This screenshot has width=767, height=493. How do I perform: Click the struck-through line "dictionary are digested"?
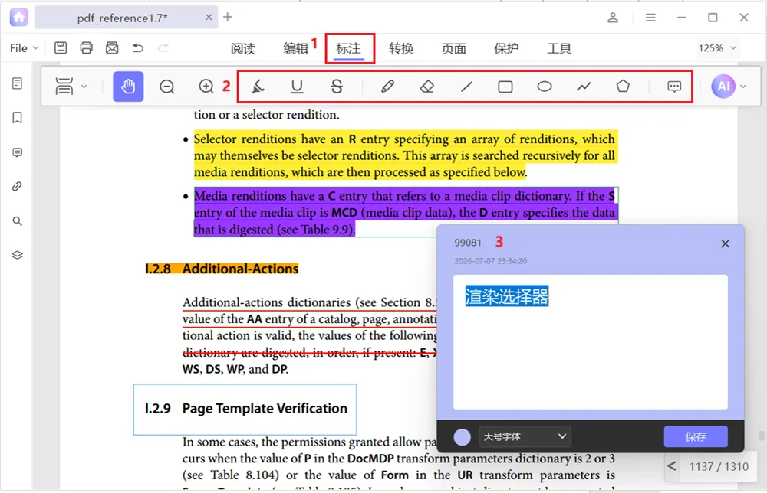[x=310, y=352]
